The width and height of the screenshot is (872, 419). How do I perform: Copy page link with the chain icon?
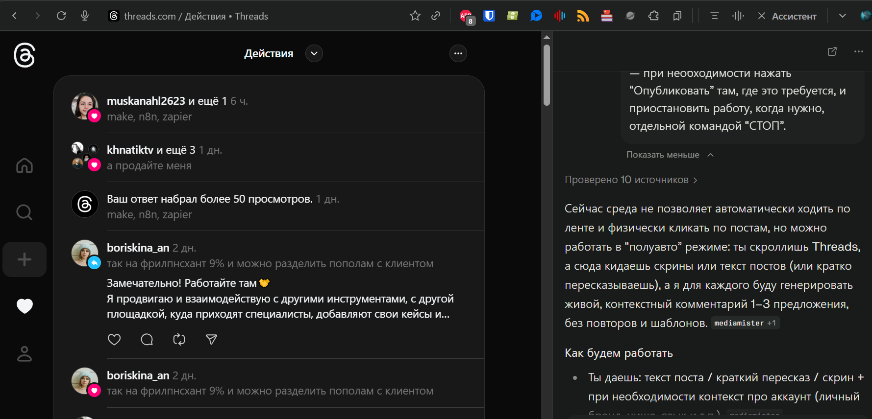pos(436,16)
